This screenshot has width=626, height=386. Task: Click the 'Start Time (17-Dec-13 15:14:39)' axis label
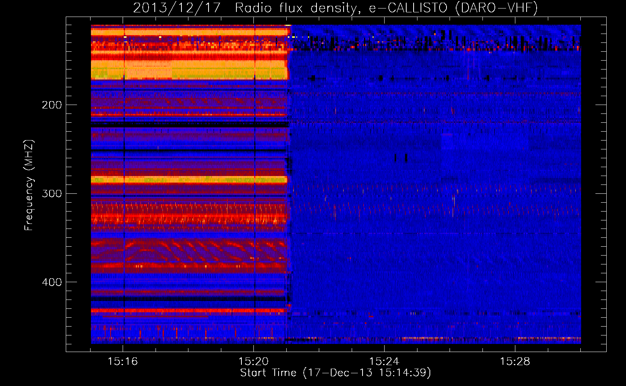coord(335,373)
